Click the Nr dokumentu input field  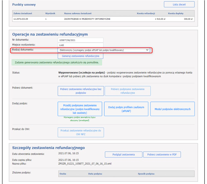(81, 40)
